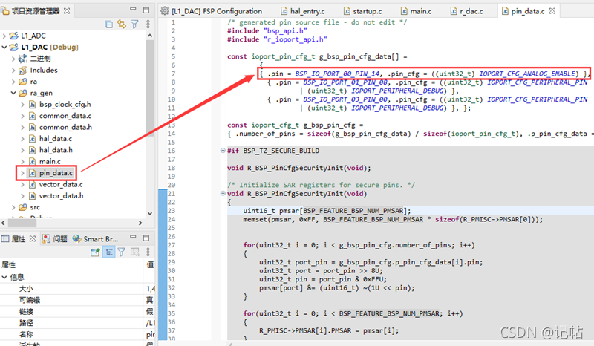Close the Properties view tab
The height and width of the screenshot is (346, 594).
coord(33,239)
